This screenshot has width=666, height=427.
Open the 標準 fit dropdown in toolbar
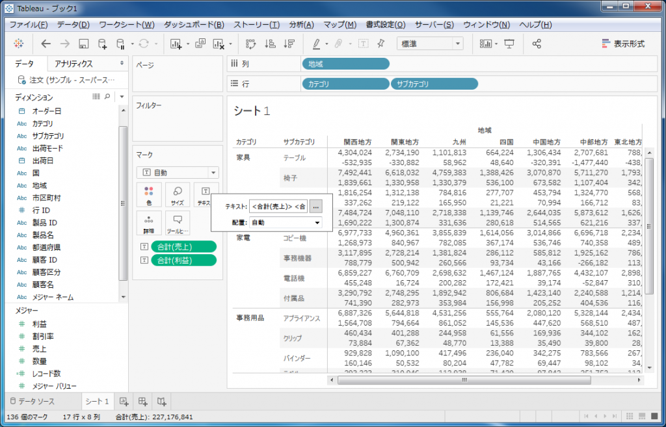point(430,44)
